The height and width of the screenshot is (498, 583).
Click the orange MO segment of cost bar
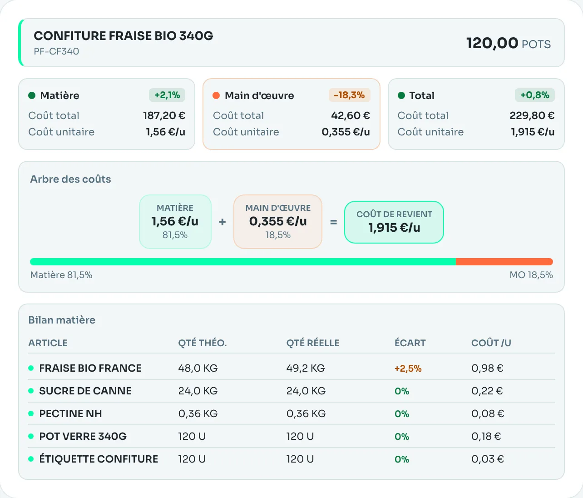point(504,262)
